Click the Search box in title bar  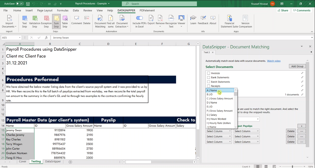point(159,4)
